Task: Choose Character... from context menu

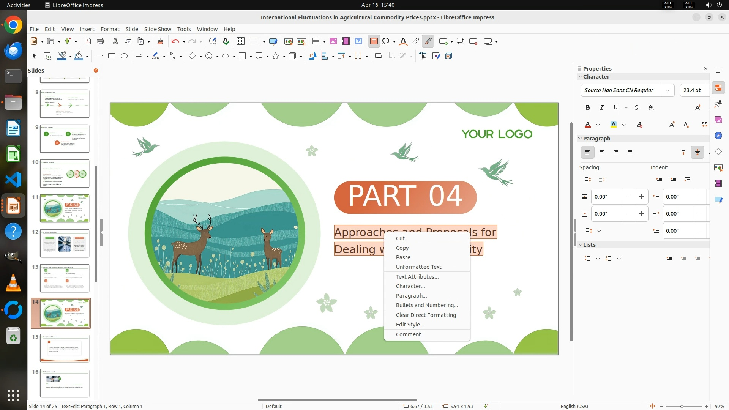Action: click(410, 286)
